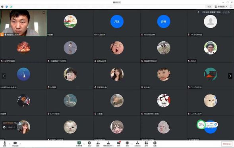Click the red end meeting button

point(227,144)
